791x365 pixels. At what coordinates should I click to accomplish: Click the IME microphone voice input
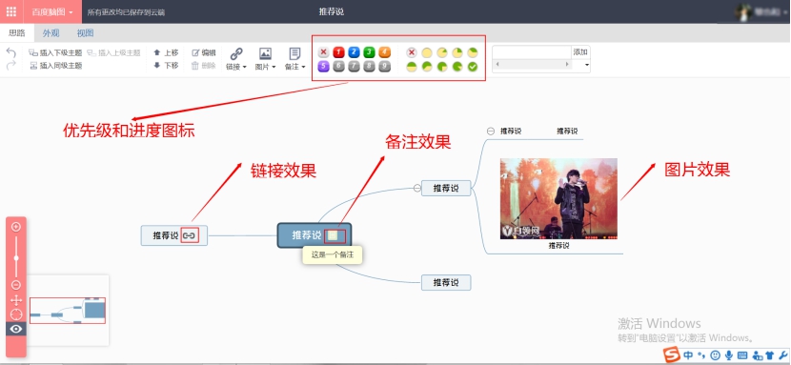(728, 355)
